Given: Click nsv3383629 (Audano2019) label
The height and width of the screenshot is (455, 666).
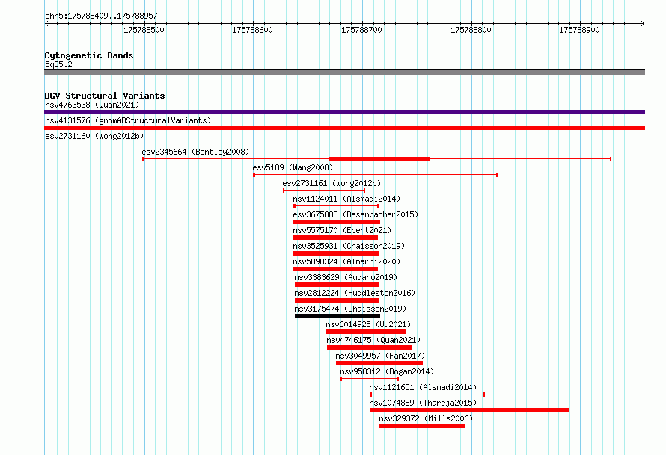Looking at the screenshot, I should 346,277.
